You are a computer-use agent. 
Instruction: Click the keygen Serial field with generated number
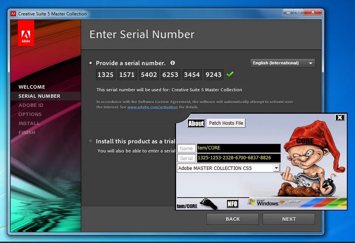[x=238, y=158]
